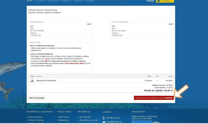Screen dimensions: 208x124
Task: Open the Kontakt menu item
Action: point(90,1)
